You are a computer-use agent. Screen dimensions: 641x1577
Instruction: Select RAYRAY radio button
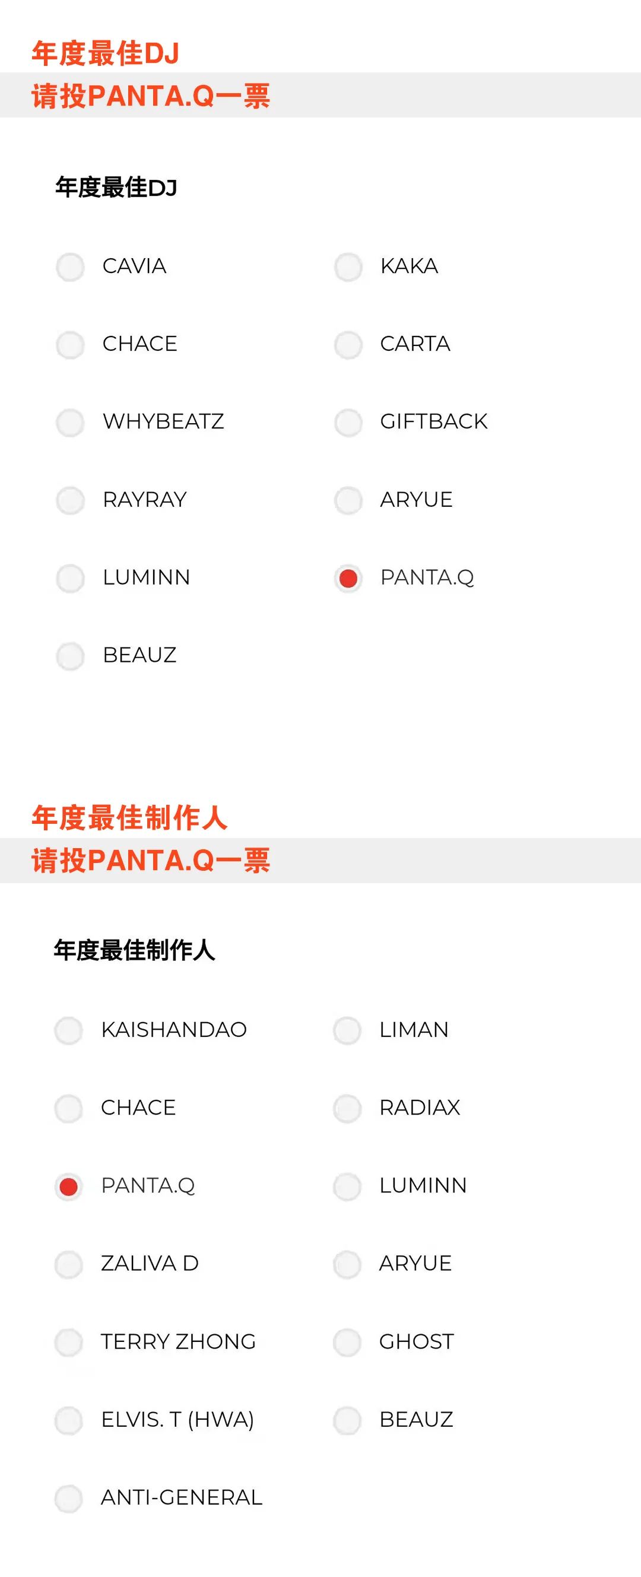click(x=70, y=500)
